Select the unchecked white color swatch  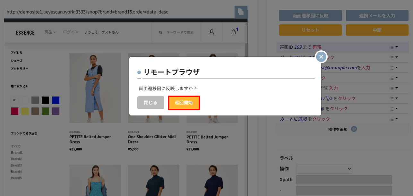(x=25, y=100)
